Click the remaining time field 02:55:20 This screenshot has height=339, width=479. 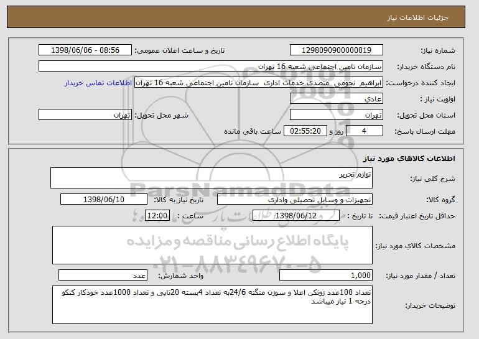pyautogui.click(x=305, y=131)
